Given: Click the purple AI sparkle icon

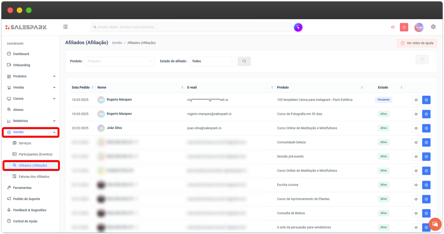Looking at the screenshot, I should pos(298,27).
